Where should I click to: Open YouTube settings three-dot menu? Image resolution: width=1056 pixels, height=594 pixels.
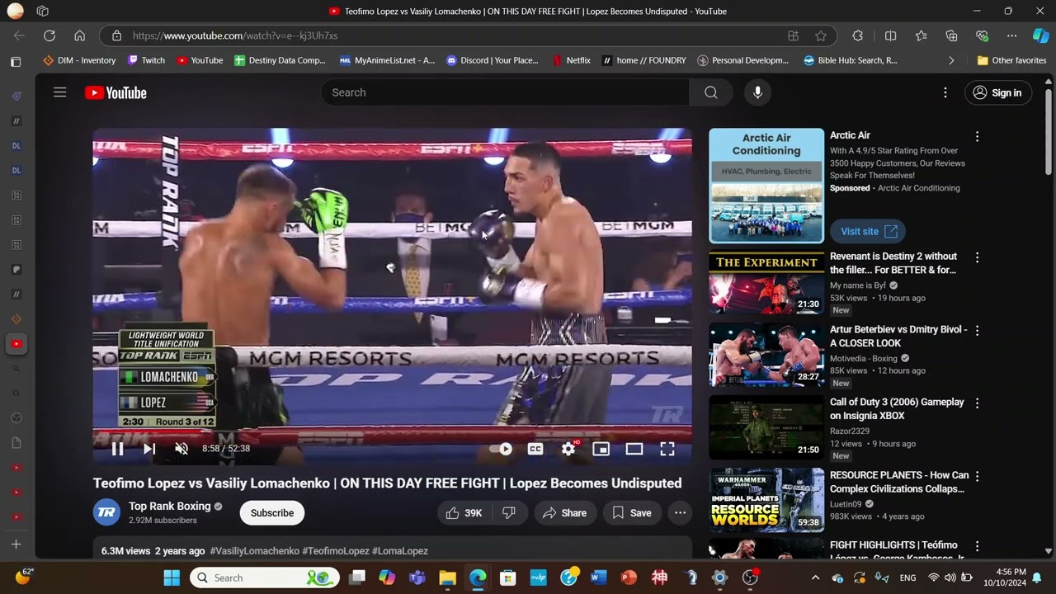(945, 92)
